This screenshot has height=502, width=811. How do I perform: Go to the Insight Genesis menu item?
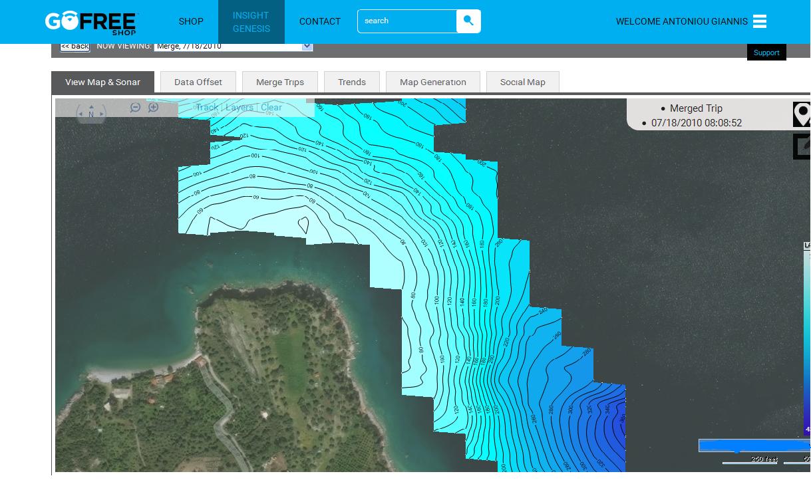[251, 22]
